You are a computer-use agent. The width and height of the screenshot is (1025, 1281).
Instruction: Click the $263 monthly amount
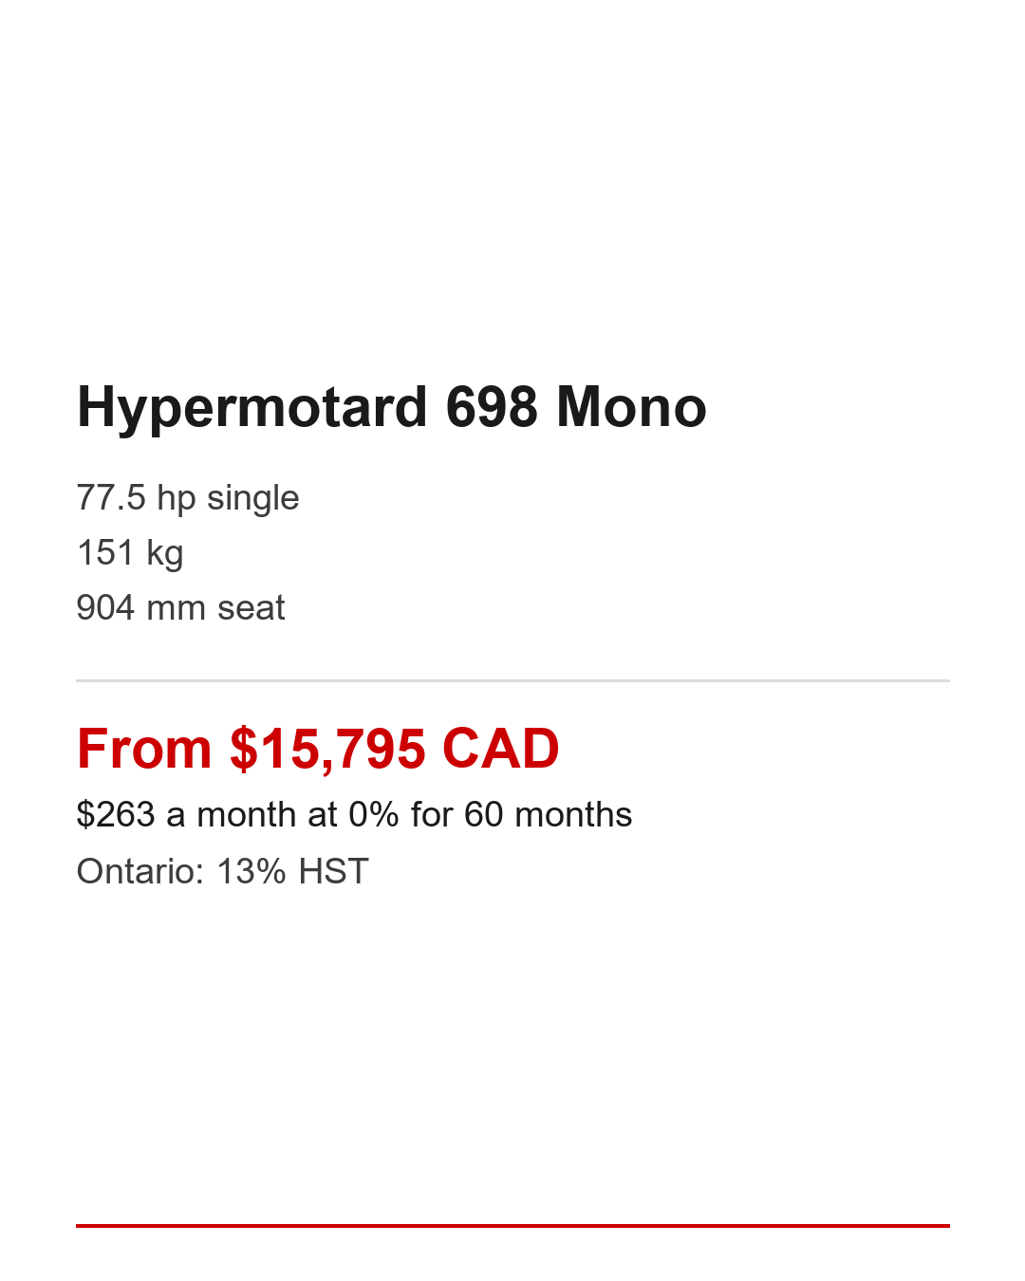(x=116, y=815)
